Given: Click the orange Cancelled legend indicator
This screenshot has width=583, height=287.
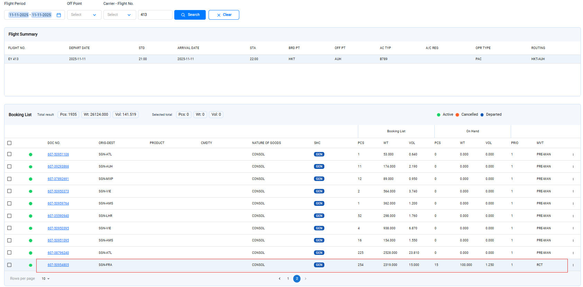Looking at the screenshot, I should tap(457, 115).
